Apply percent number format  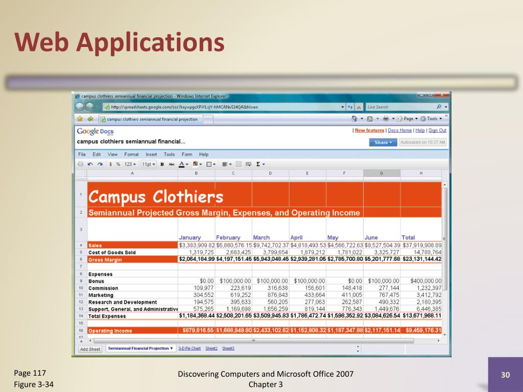click(x=118, y=164)
